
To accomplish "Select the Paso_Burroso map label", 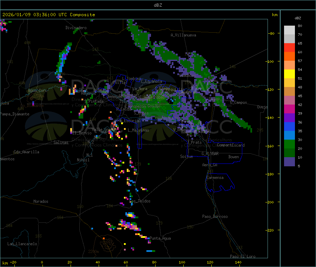I will coord(215,216).
